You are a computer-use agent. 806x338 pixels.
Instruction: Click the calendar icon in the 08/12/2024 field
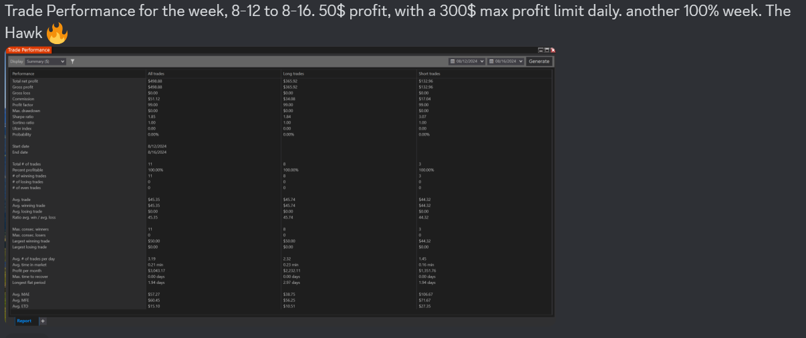point(453,61)
